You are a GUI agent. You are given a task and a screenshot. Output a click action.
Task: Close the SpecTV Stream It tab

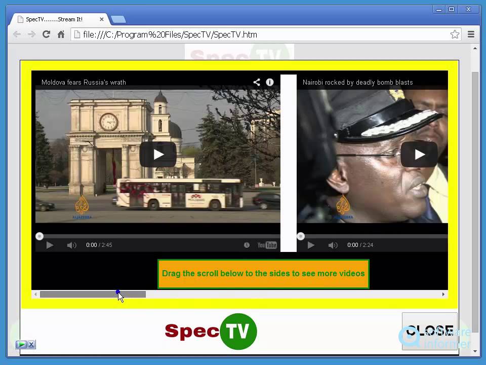click(101, 19)
